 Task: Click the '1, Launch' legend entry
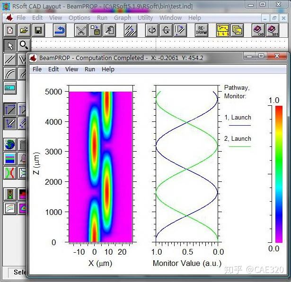238,118
